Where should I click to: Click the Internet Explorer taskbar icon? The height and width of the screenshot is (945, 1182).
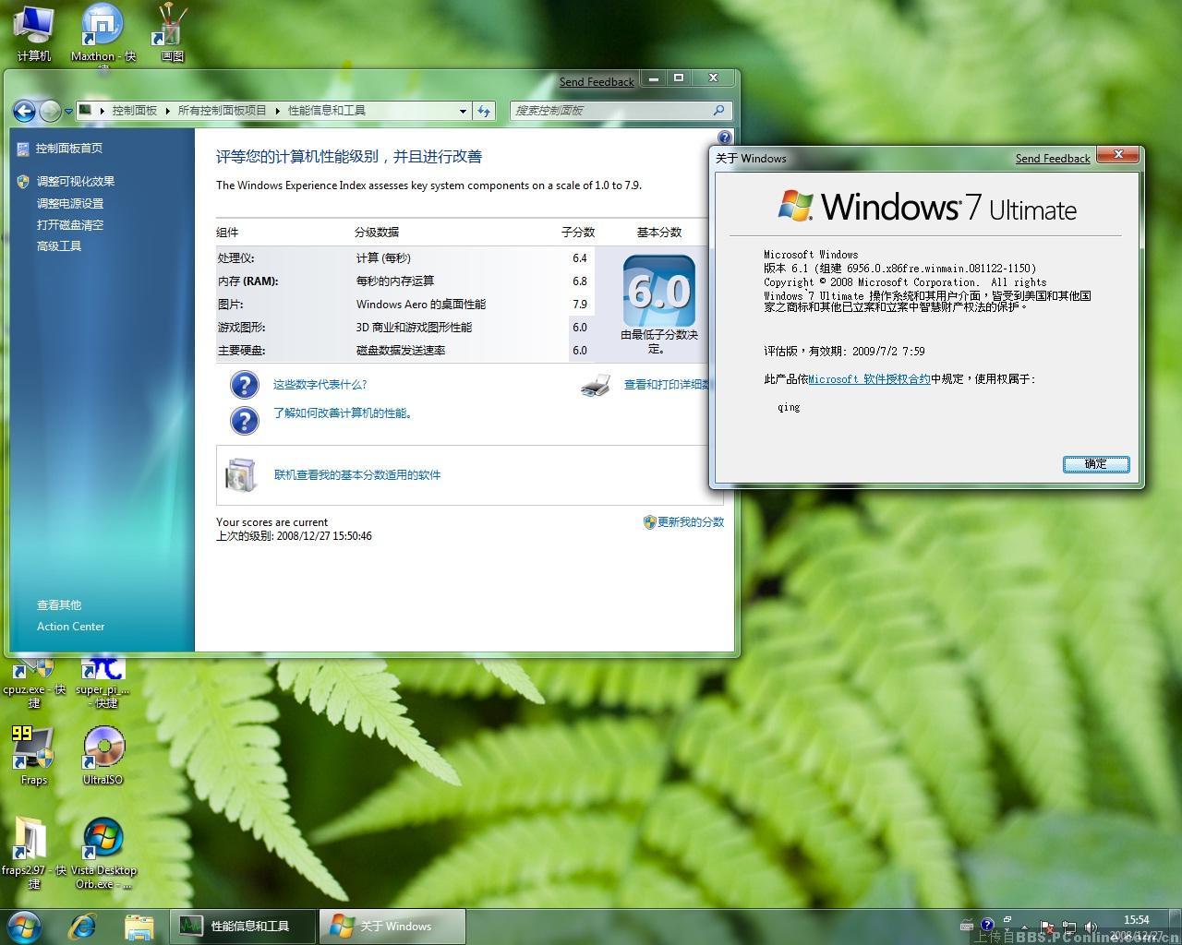pos(83,927)
